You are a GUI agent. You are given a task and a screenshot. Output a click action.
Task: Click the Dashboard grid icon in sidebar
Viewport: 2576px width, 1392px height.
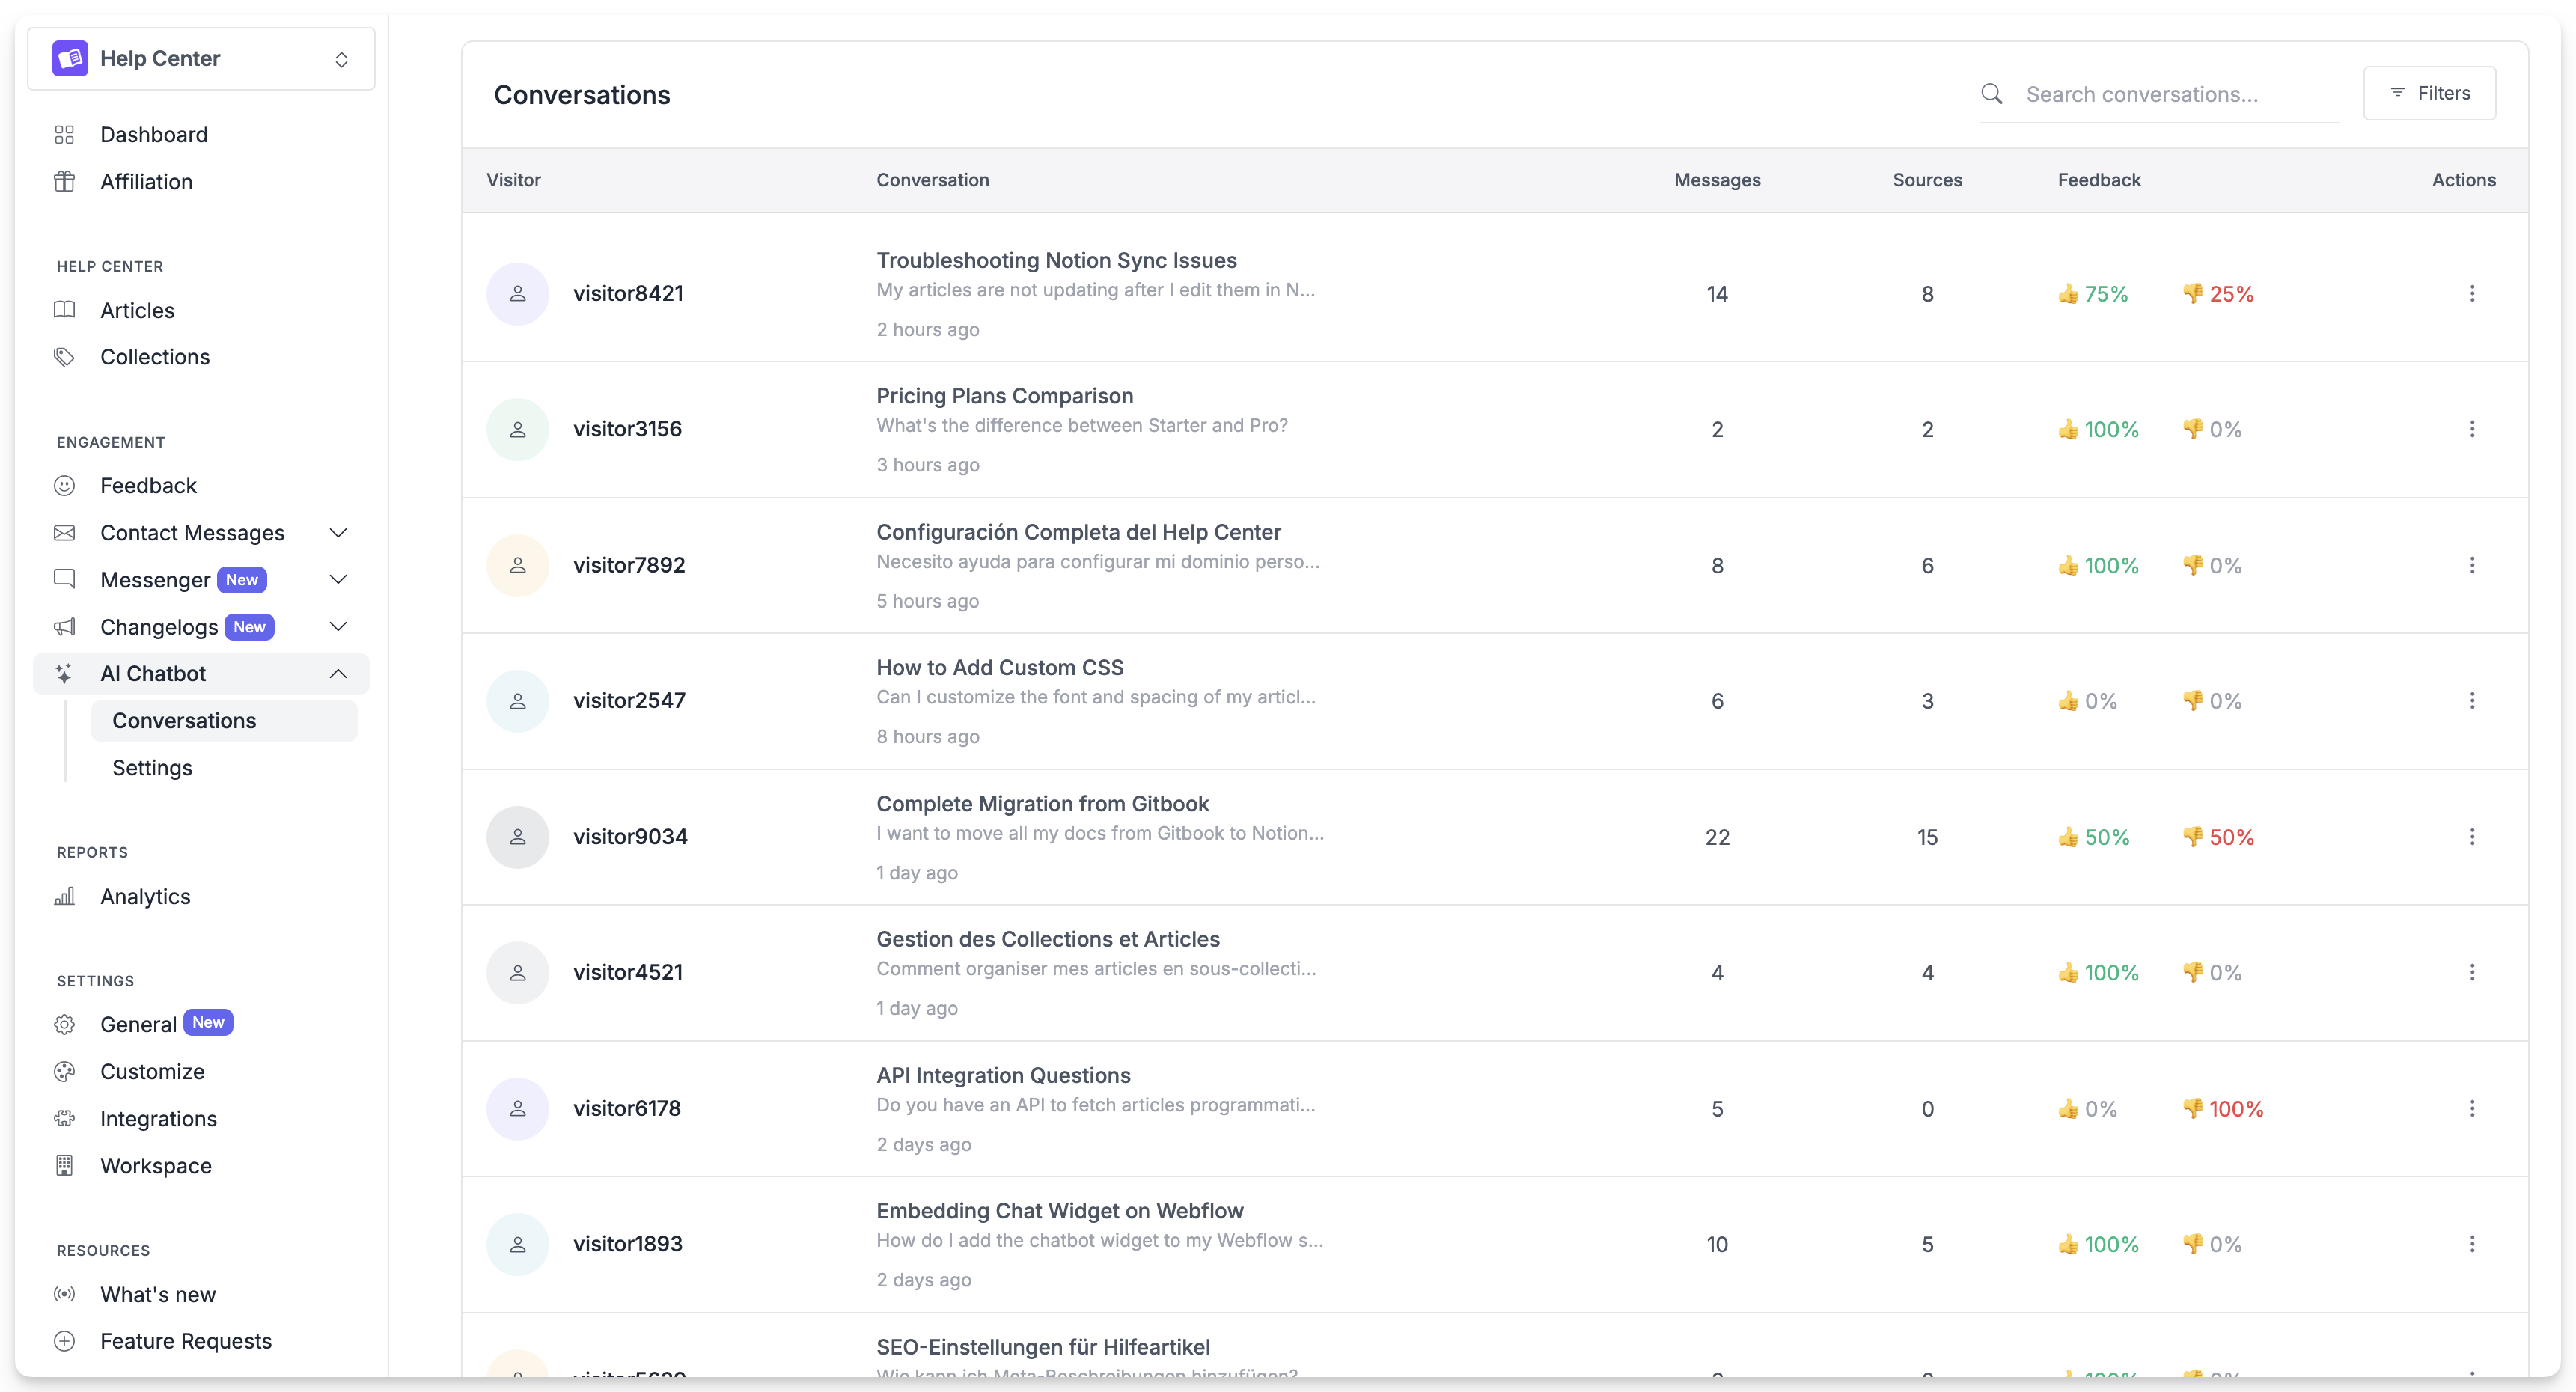[64, 135]
